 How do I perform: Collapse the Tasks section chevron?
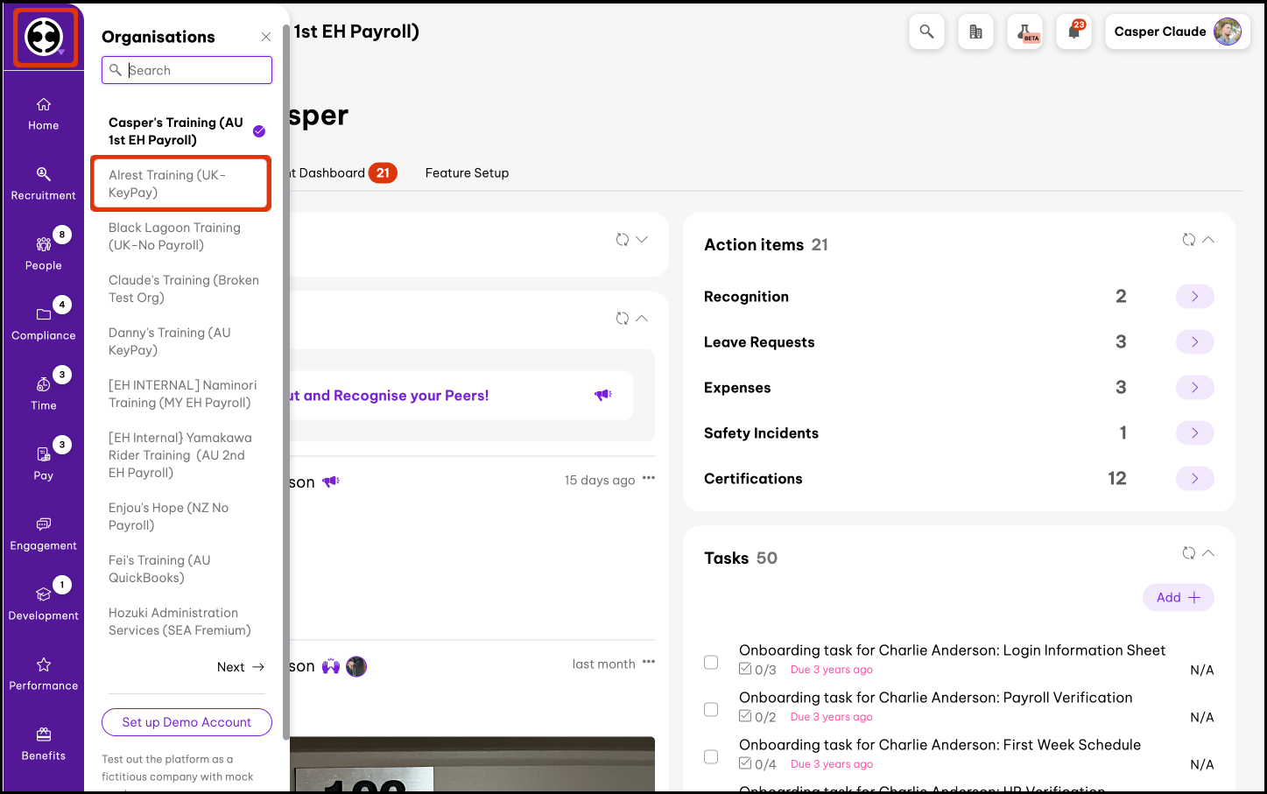[x=1208, y=553]
